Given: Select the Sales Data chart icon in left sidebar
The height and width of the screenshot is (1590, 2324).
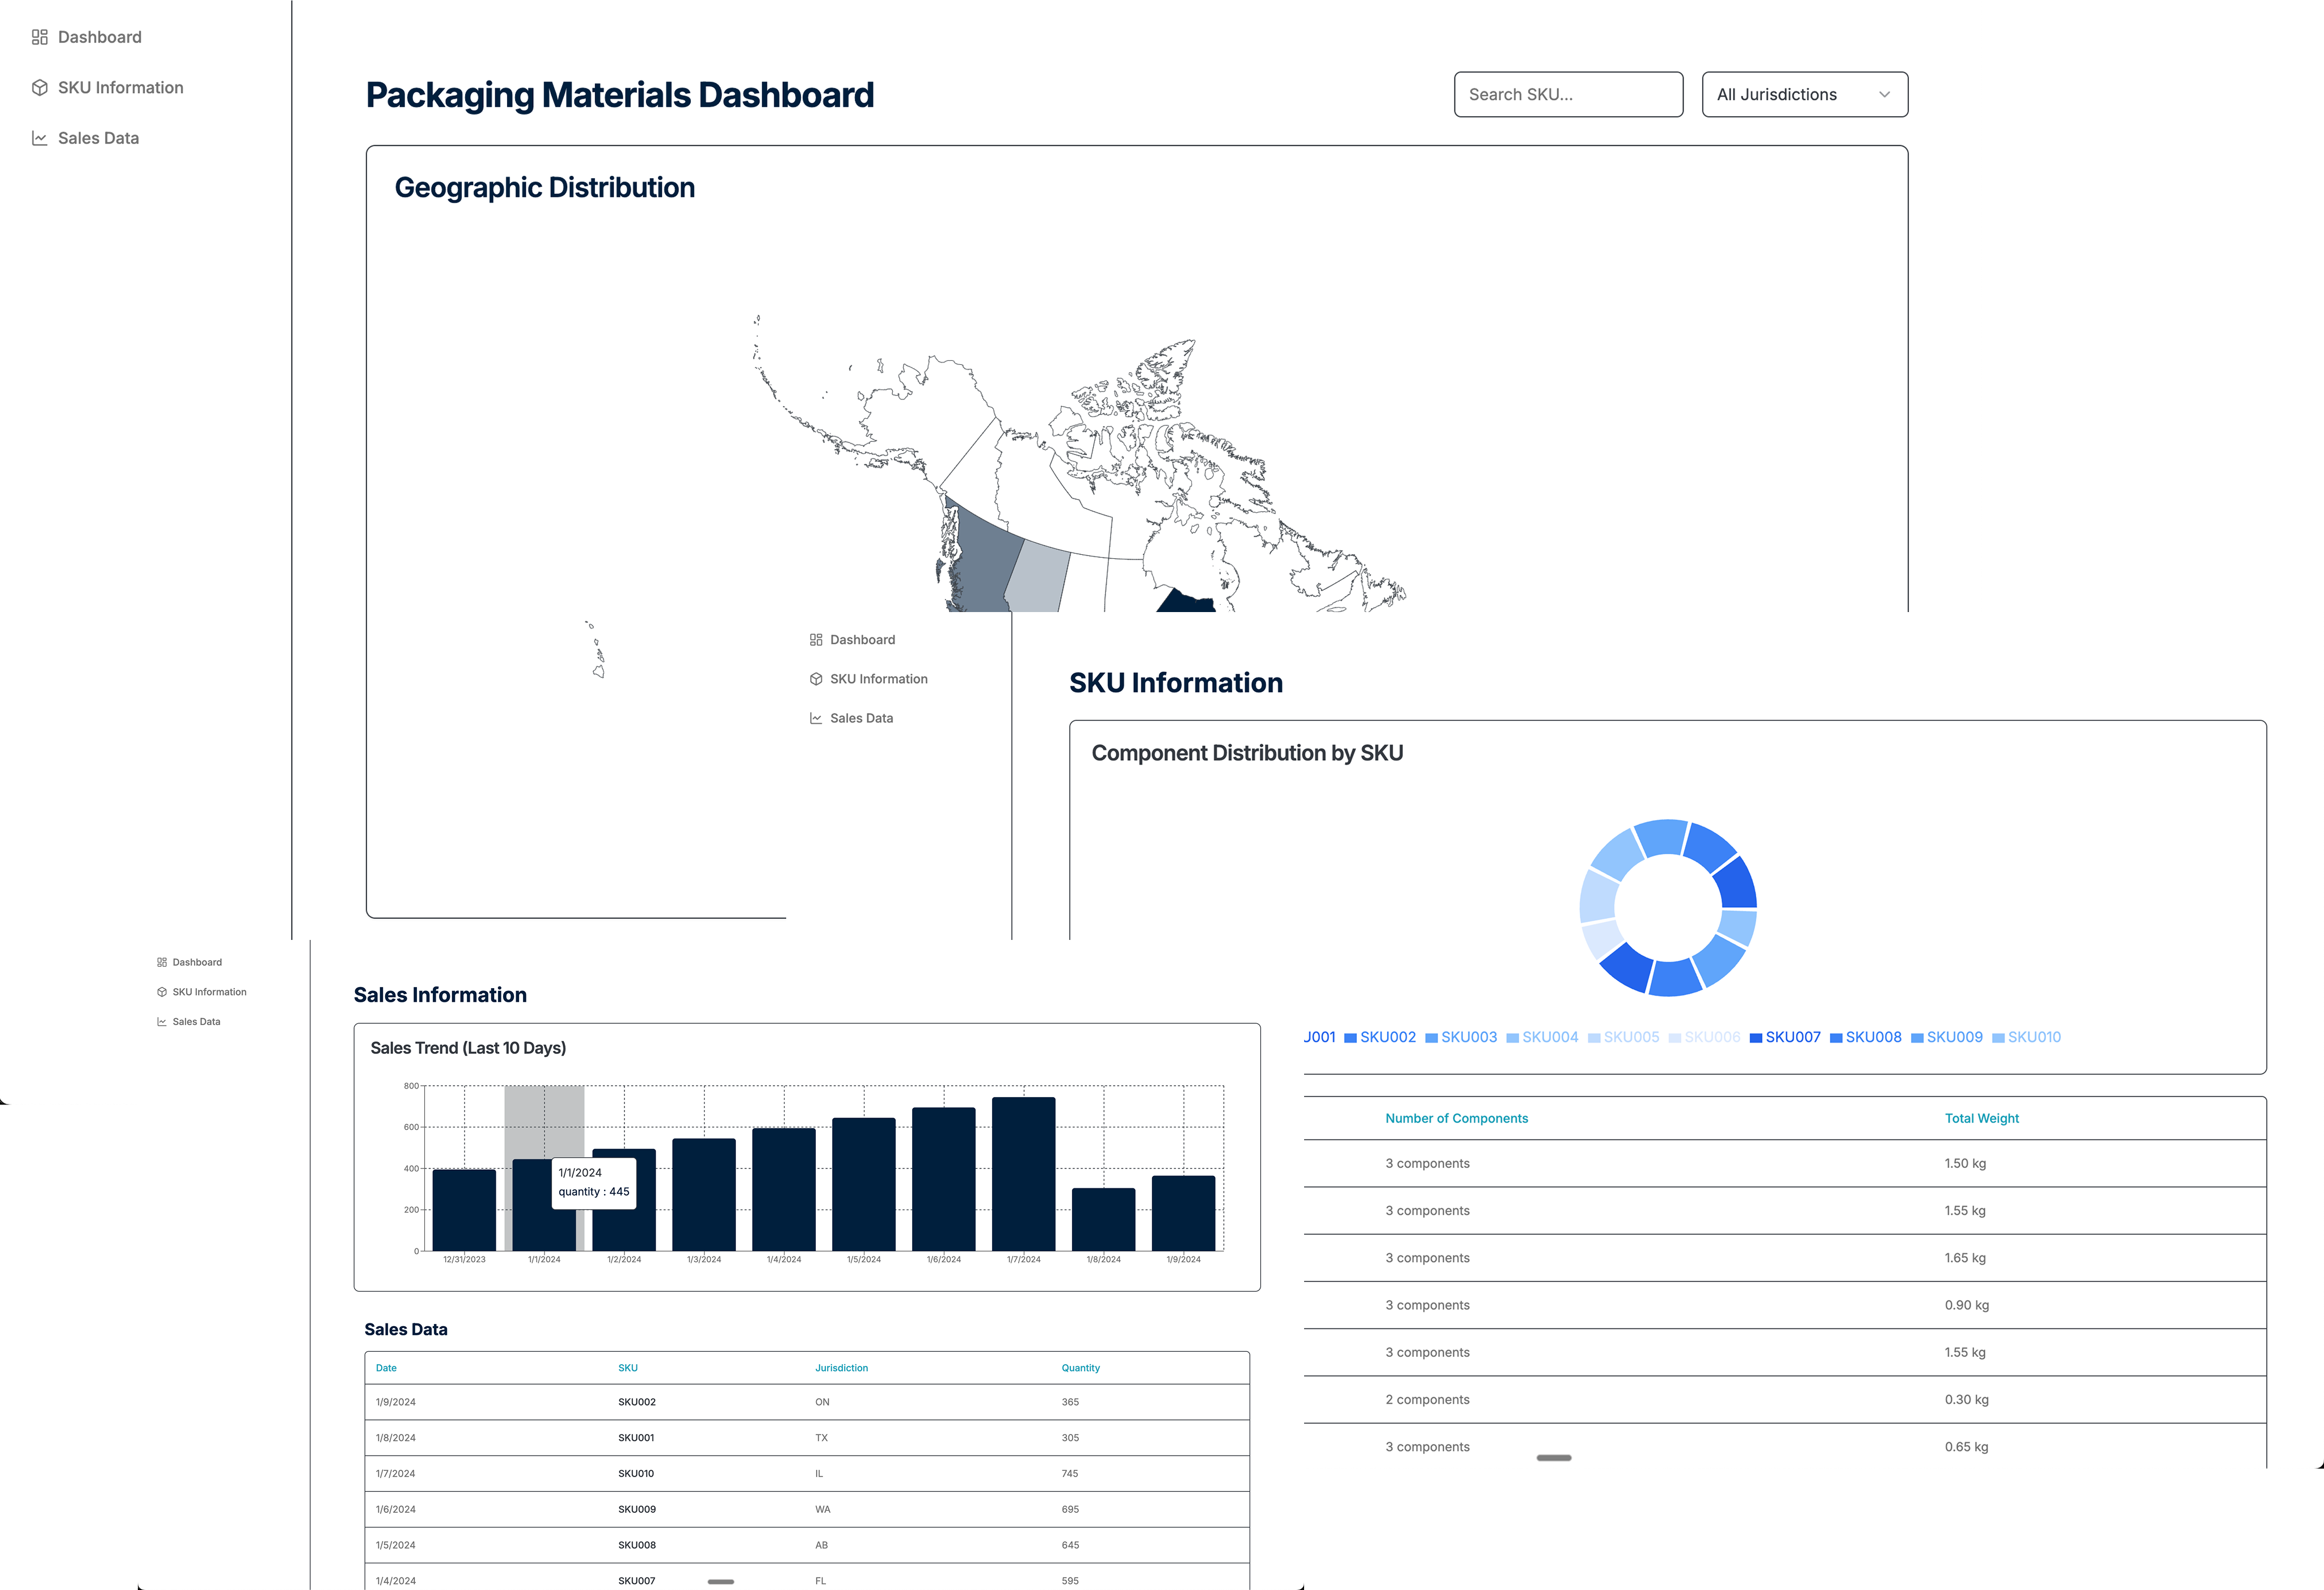Looking at the screenshot, I should [39, 138].
